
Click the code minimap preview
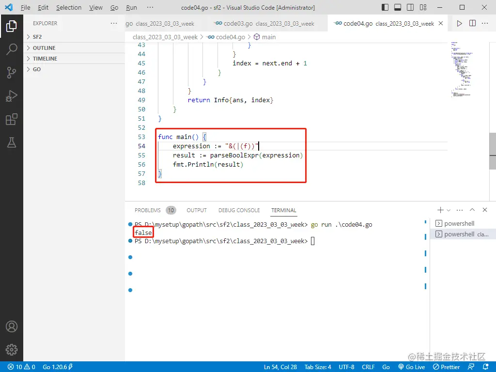(x=462, y=69)
